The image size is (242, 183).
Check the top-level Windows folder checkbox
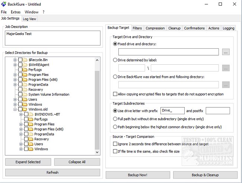pyautogui.click(x=20, y=105)
